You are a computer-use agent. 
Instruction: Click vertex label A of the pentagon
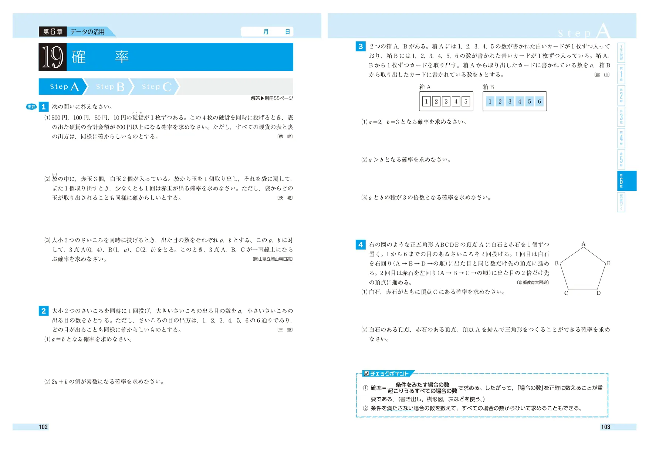pyautogui.click(x=584, y=244)
